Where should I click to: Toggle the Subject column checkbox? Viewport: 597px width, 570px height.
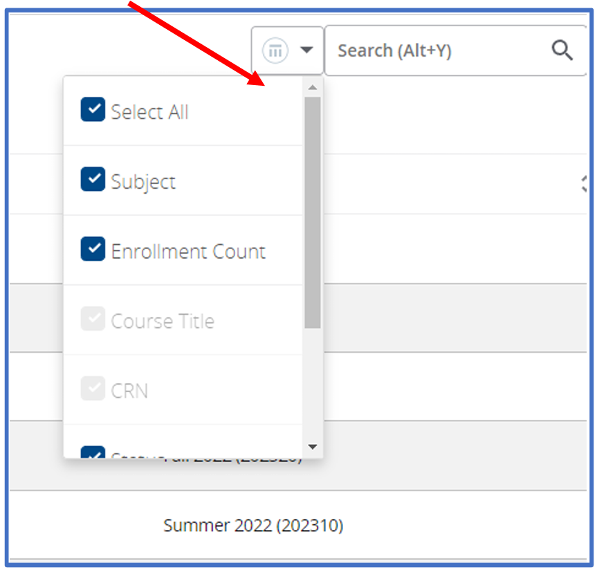[x=93, y=180]
